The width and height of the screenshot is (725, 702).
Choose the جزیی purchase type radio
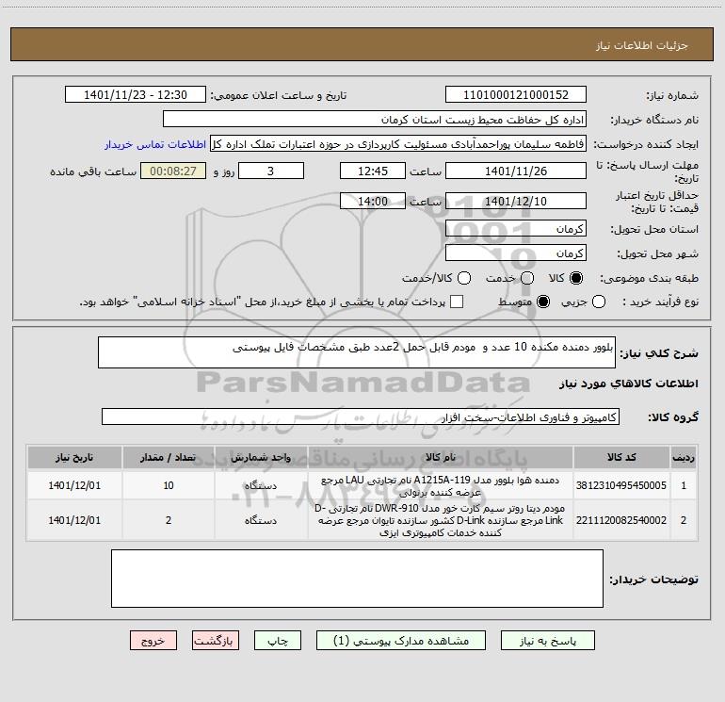coord(598,302)
